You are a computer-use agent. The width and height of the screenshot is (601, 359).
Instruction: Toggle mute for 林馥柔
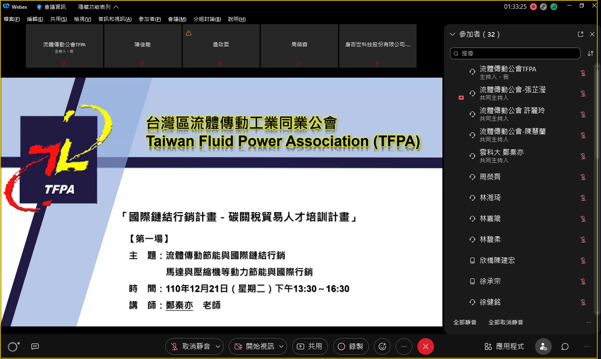583,240
